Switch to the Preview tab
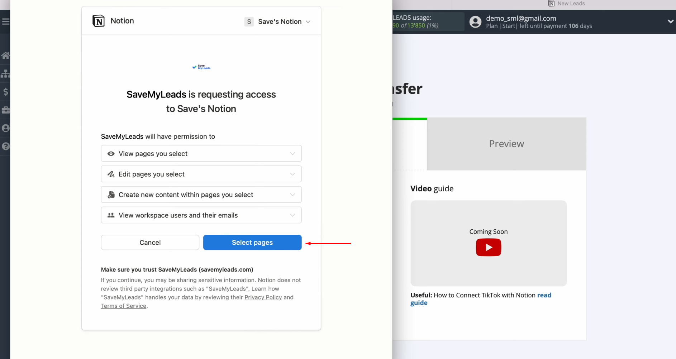 506,144
